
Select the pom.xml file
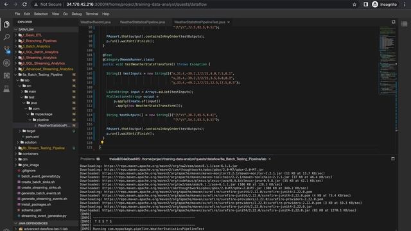tap(32, 137)
